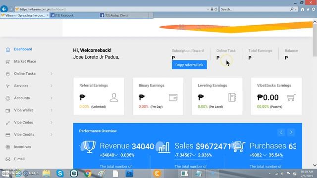Go to previous Performance Overview slide
This screenshot has height=178, width=317.
tap(281, 133)
